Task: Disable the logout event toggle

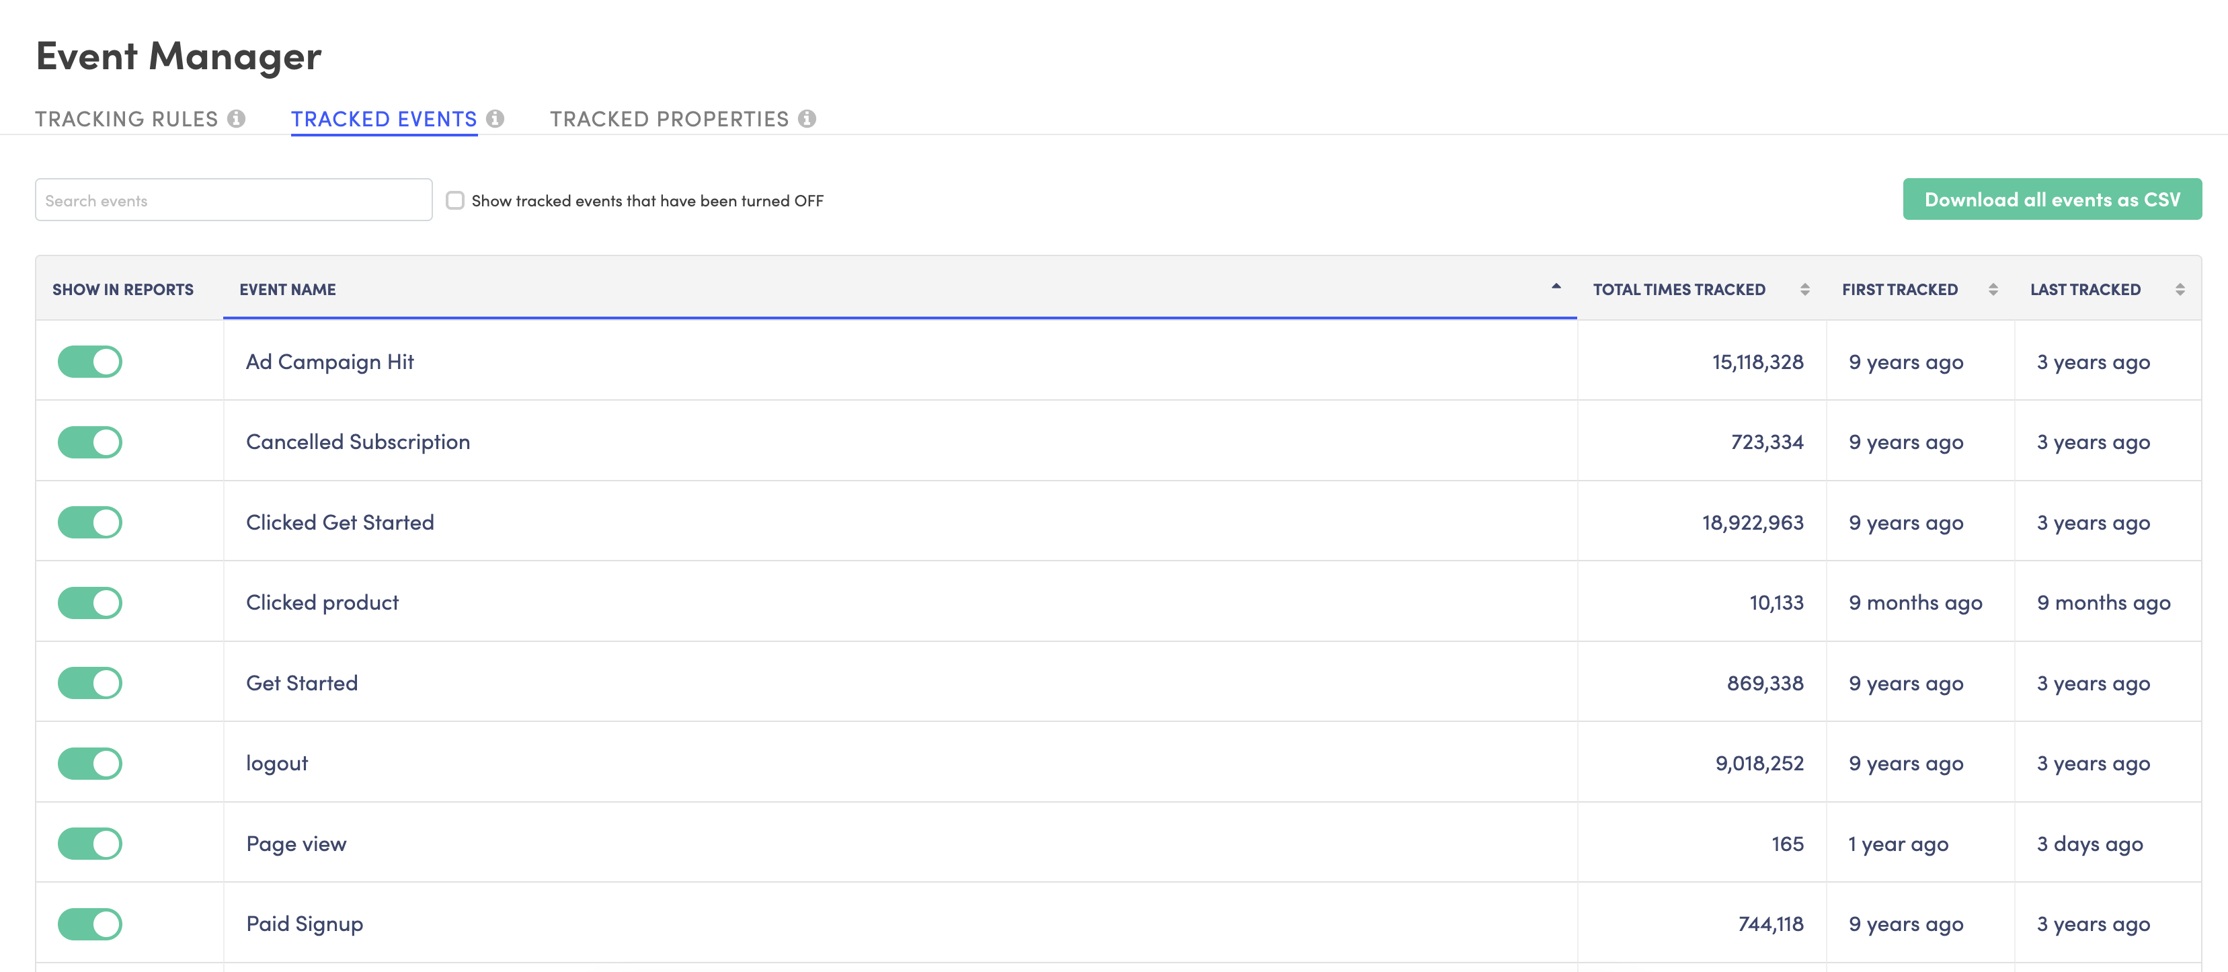Action: (x=89, y=763)
